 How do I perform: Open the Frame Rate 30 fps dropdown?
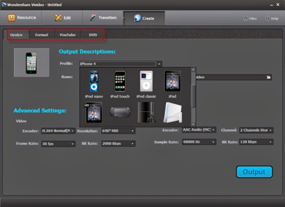point(58,144)
